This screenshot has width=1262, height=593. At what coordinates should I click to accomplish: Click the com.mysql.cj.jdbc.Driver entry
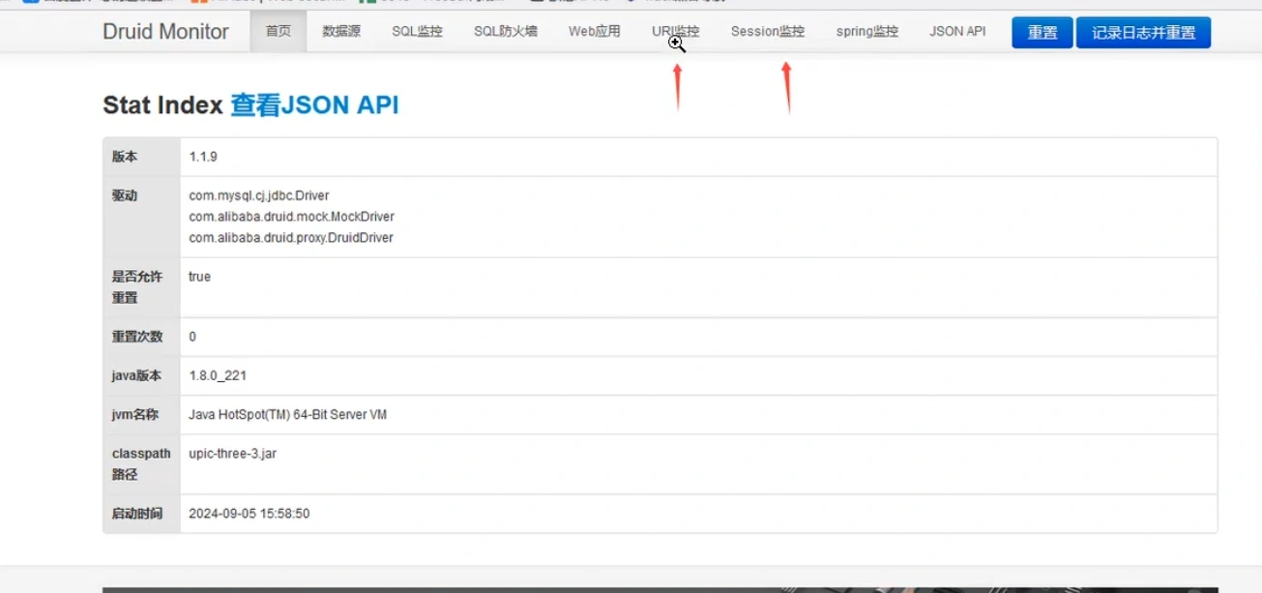[258, 195]
